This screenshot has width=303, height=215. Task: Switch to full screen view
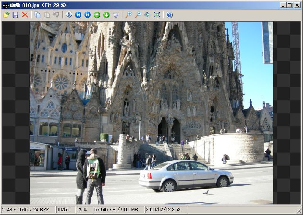(157, 15)
